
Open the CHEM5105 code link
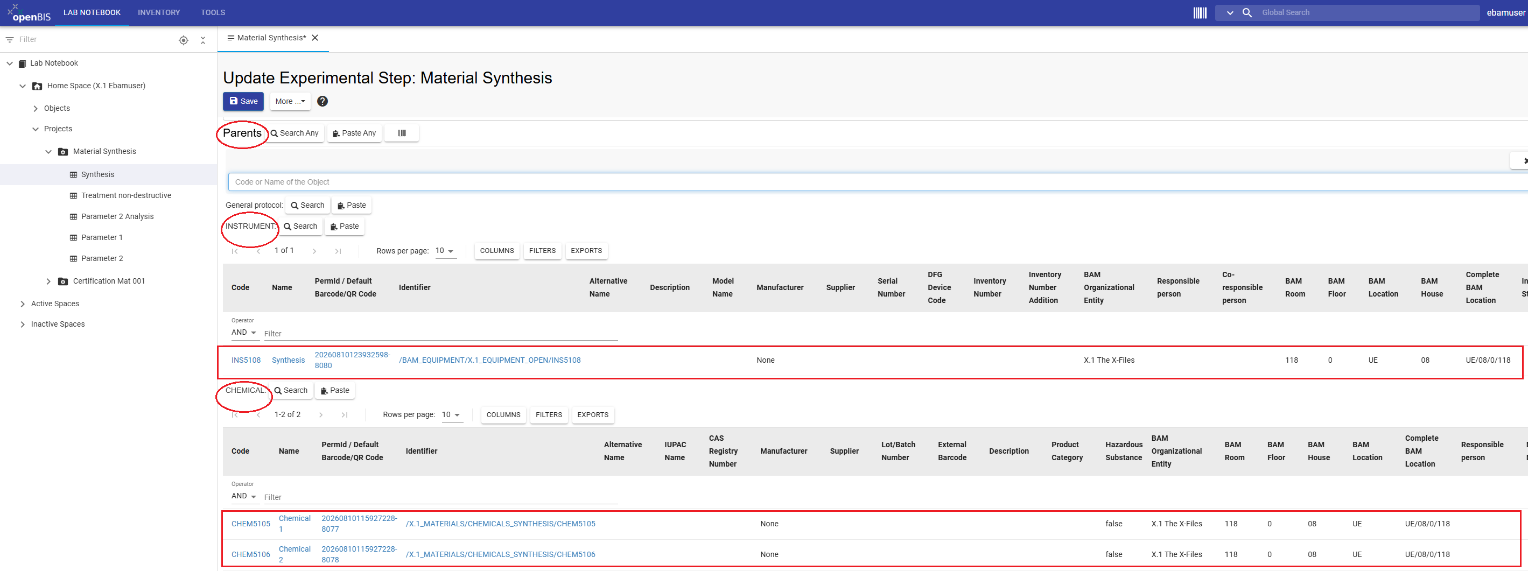(250, 524)
